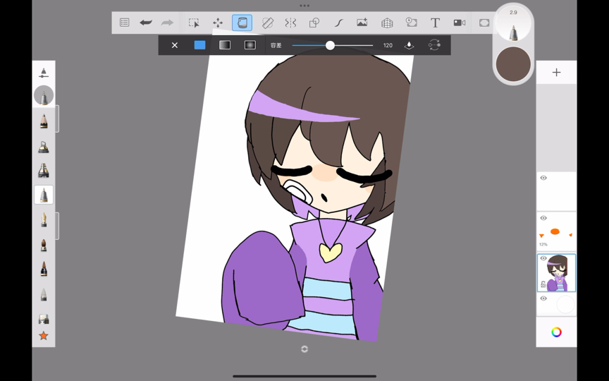Image resolution: width=609 pixels, height=381 pixels.
Task: Open brush properties slider icon
Action: [44, 73]
